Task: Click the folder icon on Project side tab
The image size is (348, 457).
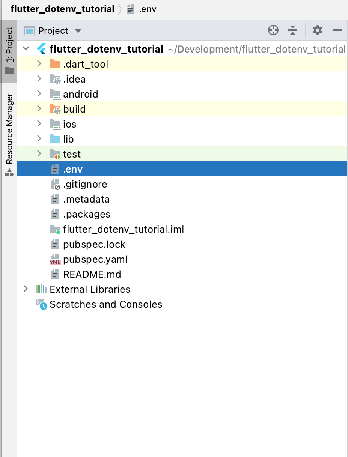Action: pos(9,70)
